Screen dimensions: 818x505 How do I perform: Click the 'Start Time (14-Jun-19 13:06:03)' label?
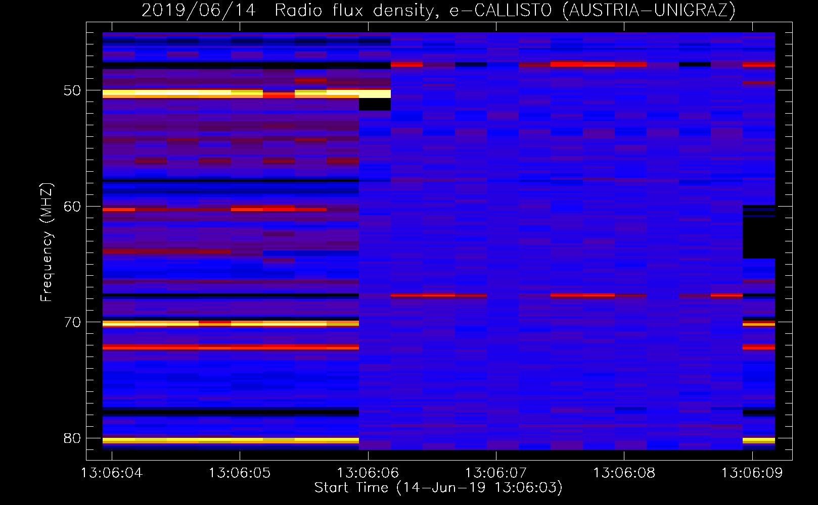438,487
